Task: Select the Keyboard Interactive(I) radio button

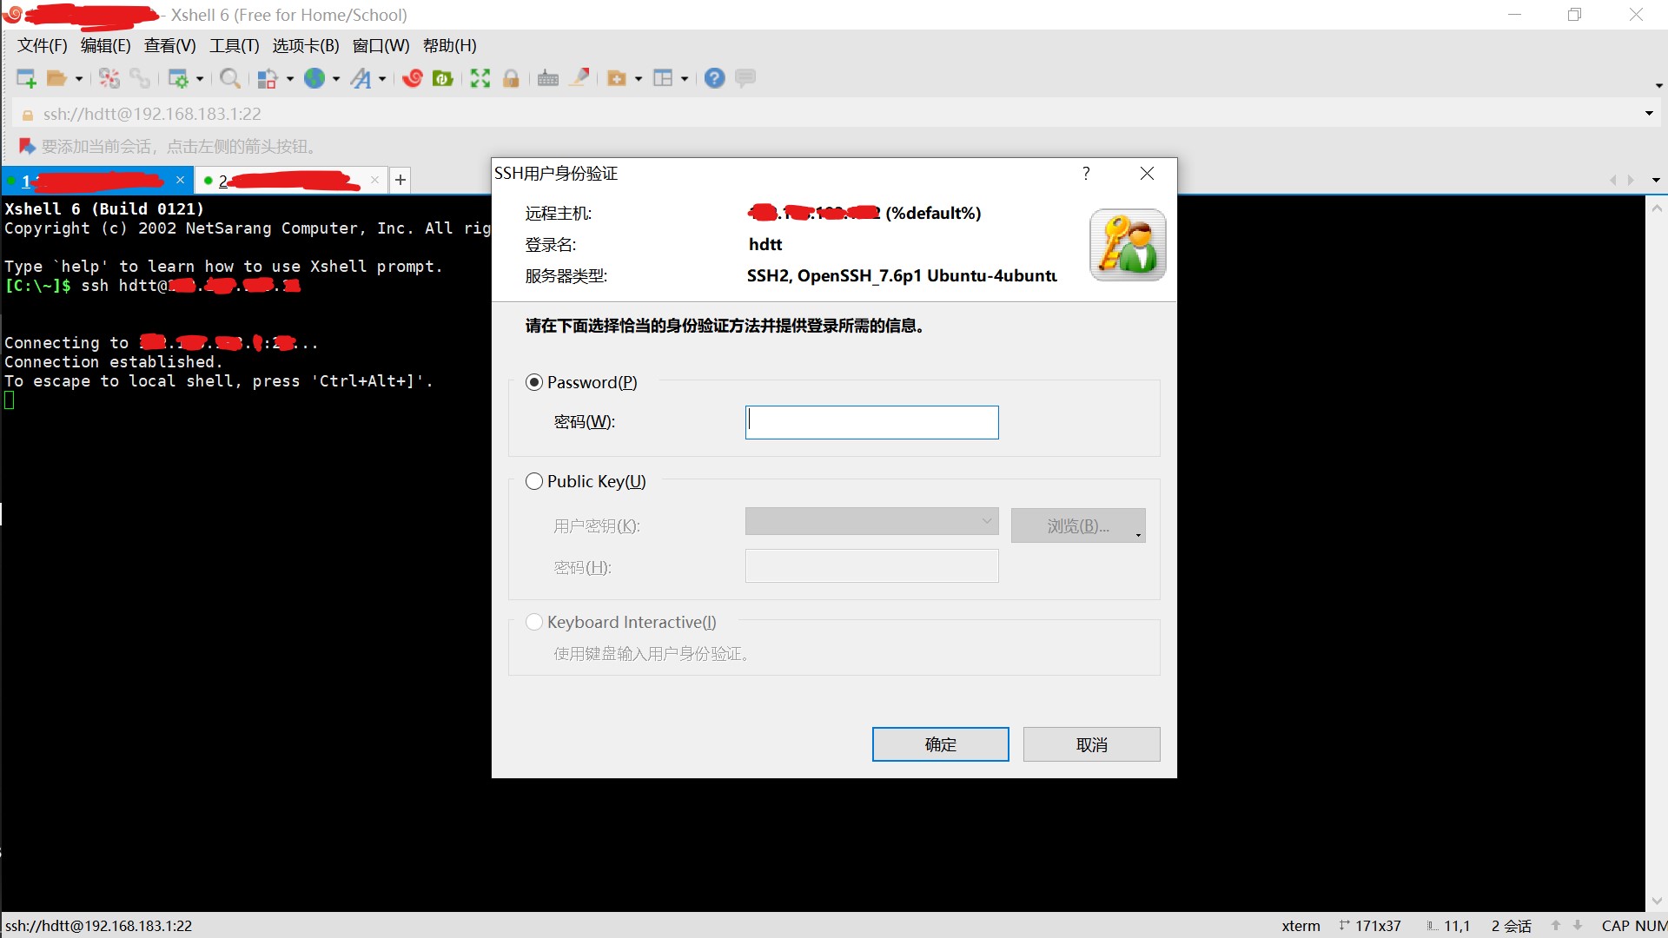Action: point(534,622)
